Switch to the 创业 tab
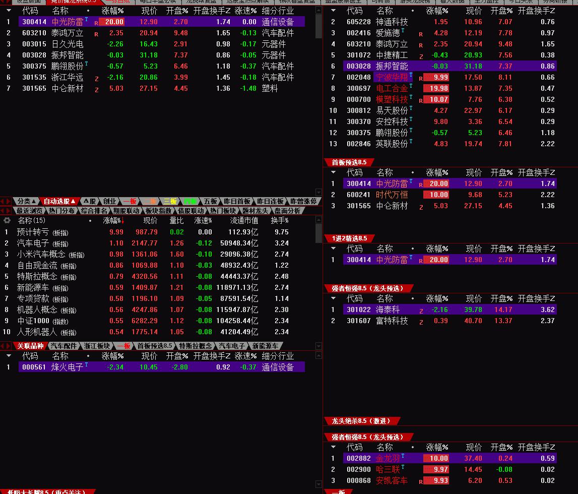Screen dimensions: 578x494 (x=109, y=201)
